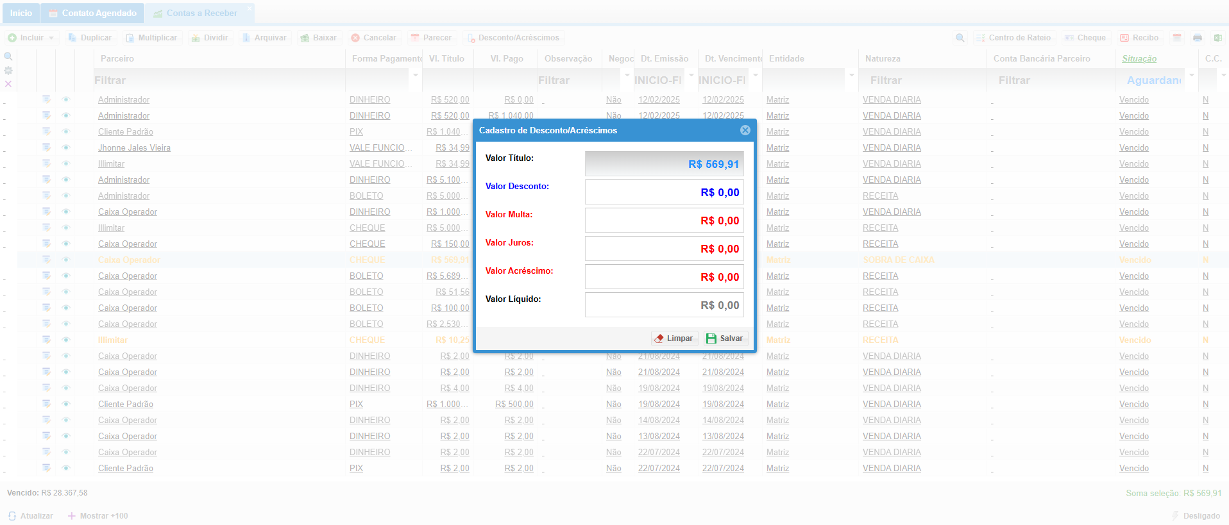The height and width of the screenshot is (525, 1229).
Task: Click the magnifier search icon near Centro de Rateio
Action: coord(960,38)
